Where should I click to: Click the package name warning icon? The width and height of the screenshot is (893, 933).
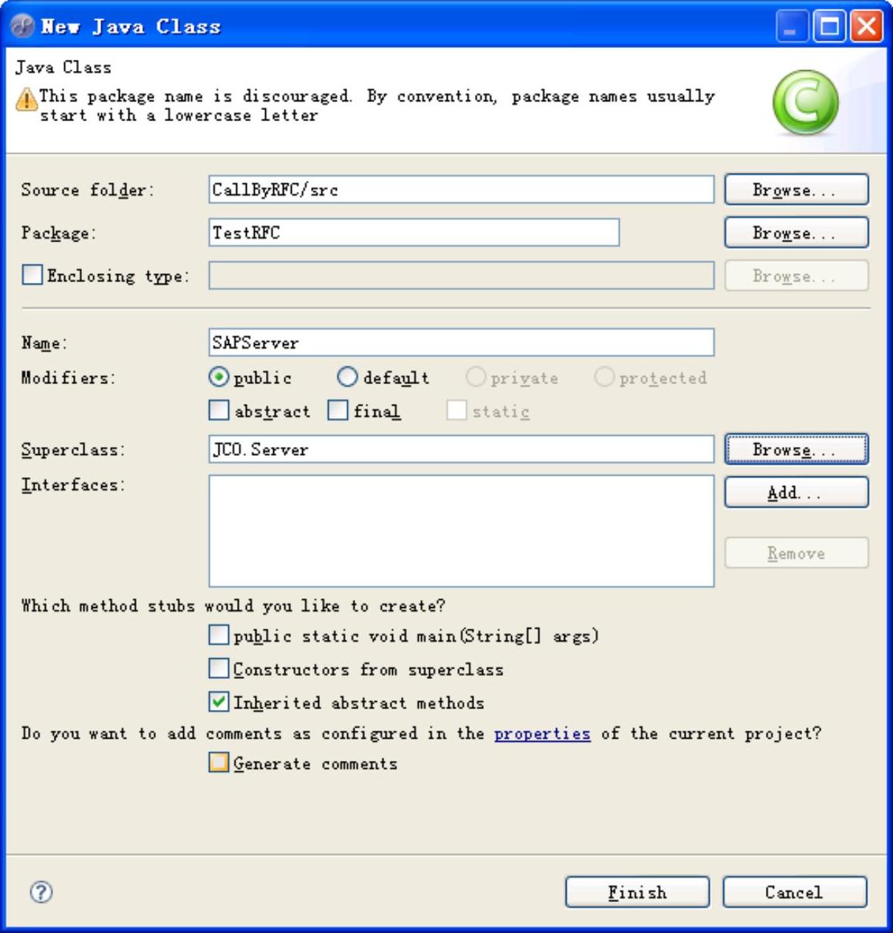point(27,98)
